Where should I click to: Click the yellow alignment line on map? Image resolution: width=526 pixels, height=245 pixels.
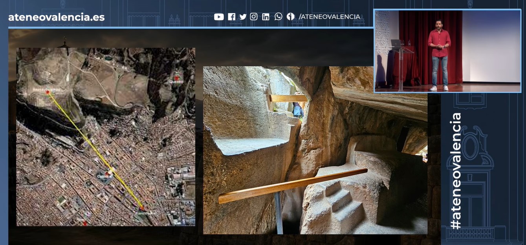click(x=95, y=150)
